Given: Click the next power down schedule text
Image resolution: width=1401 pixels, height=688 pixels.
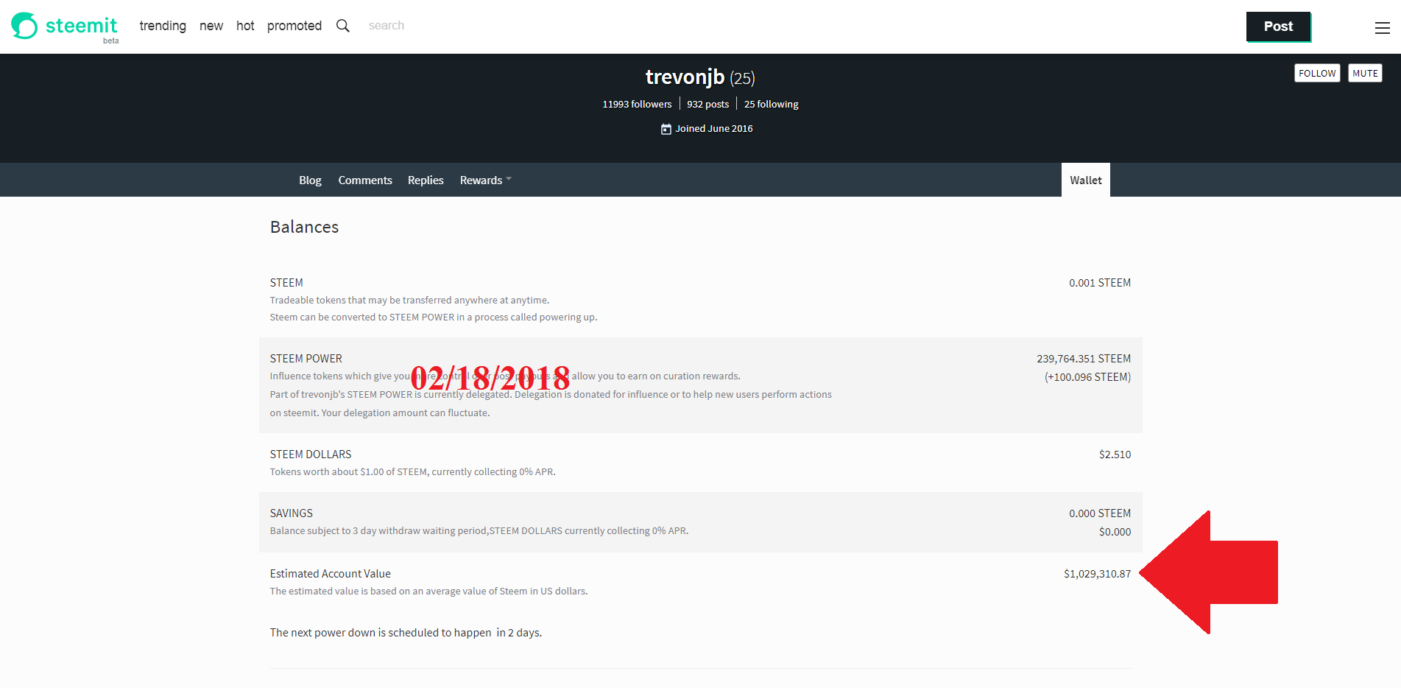Looking at the screenshot, I should pos(406,633).
